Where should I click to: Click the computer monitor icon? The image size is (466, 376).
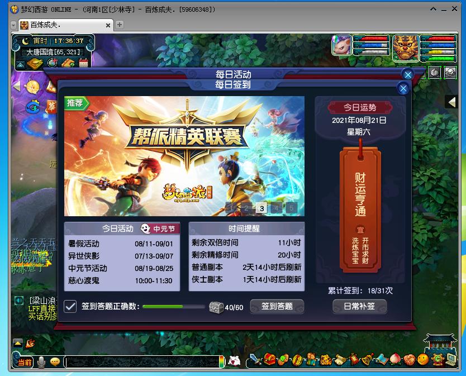(x=451, y=359)
